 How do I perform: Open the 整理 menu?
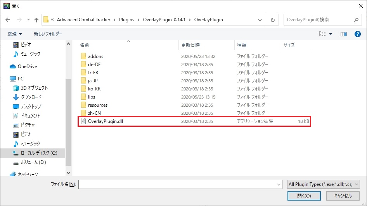[x=14, y=34]
